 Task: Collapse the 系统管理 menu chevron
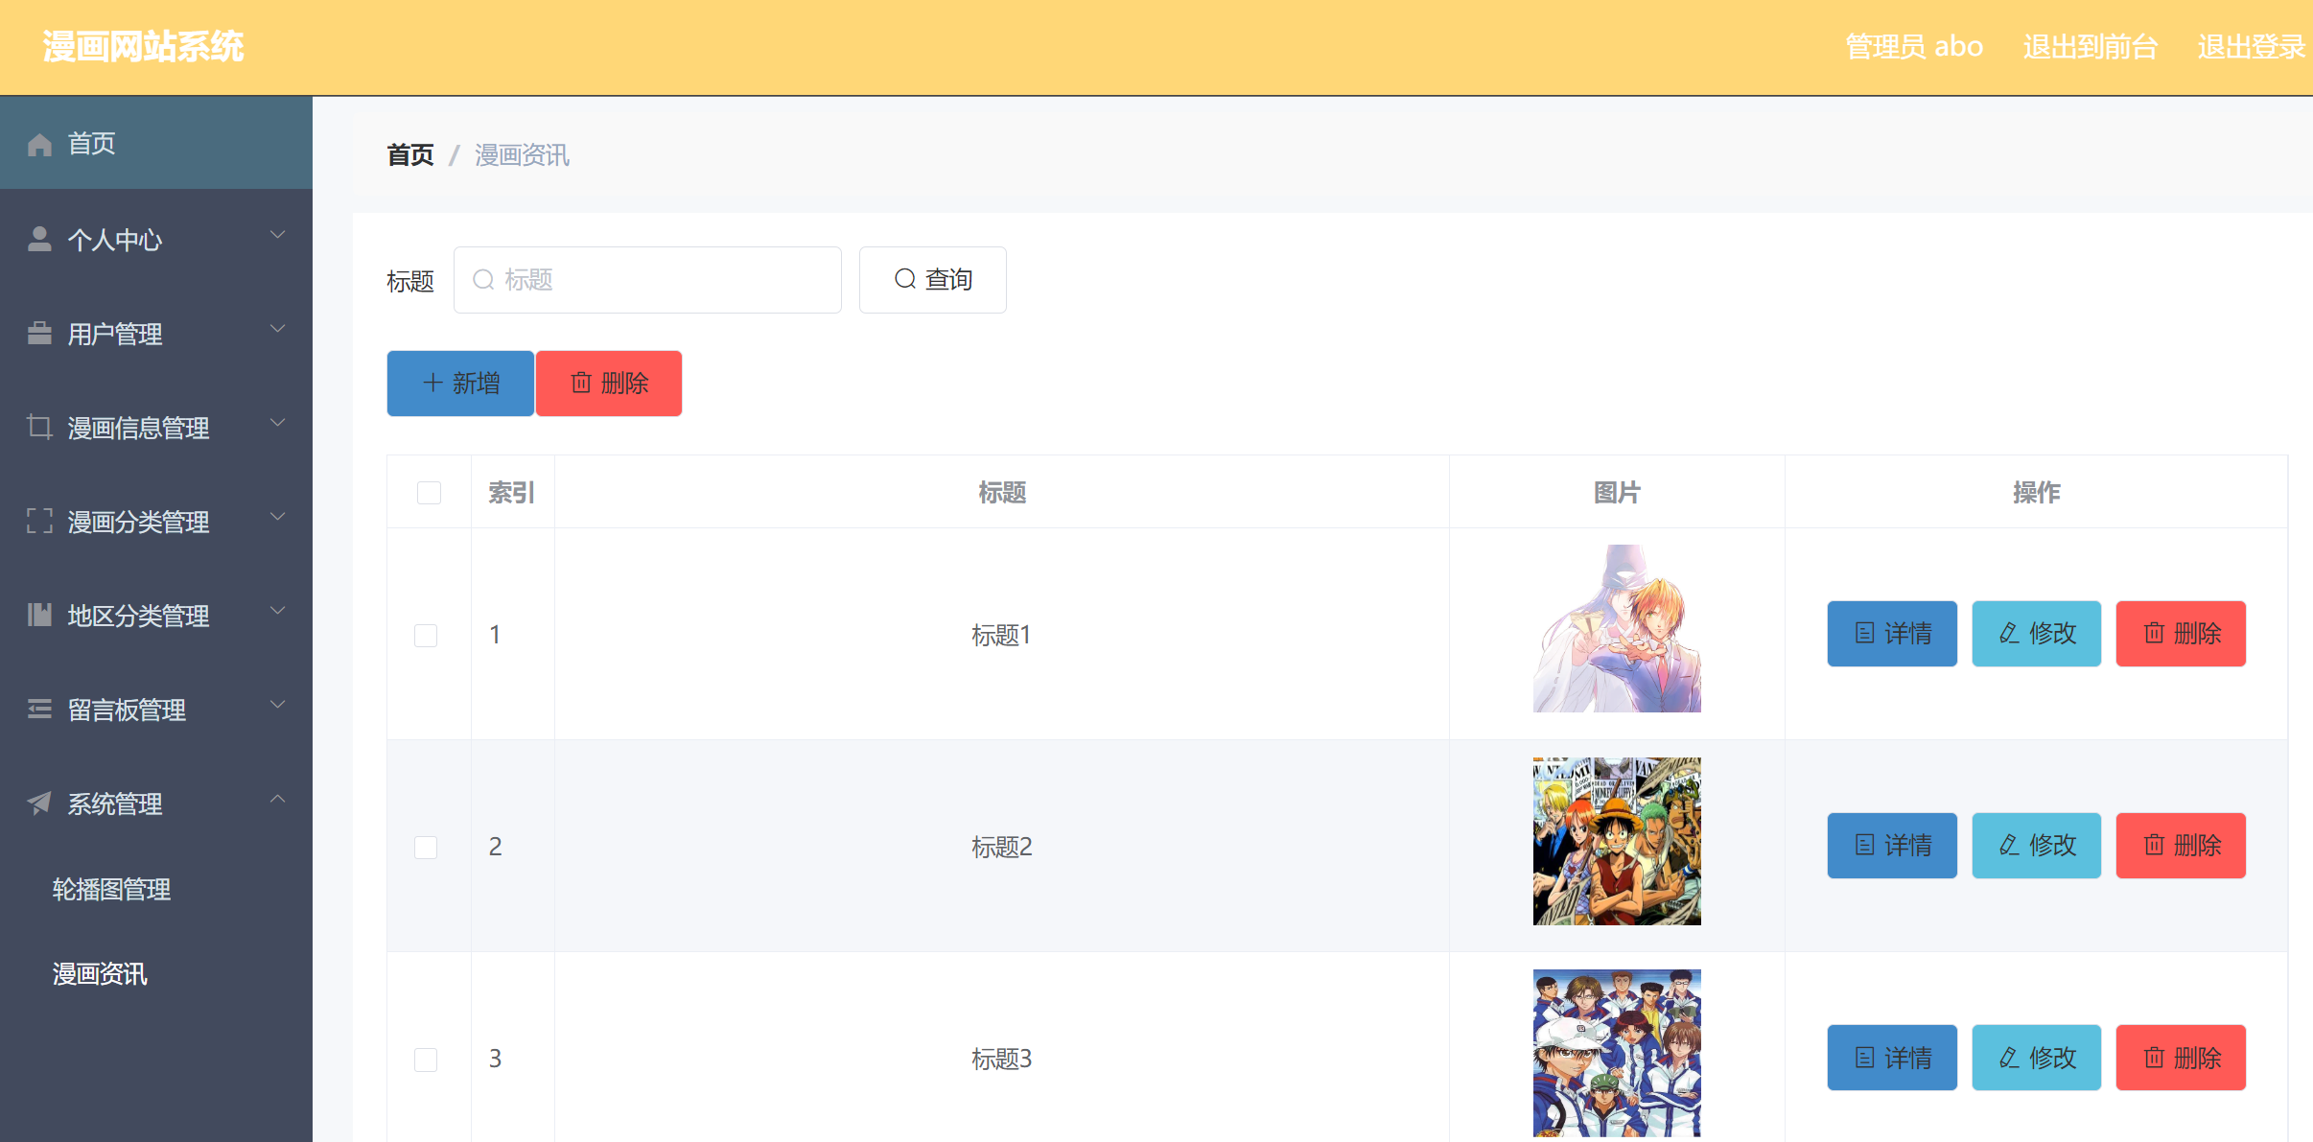pos(277,799)
